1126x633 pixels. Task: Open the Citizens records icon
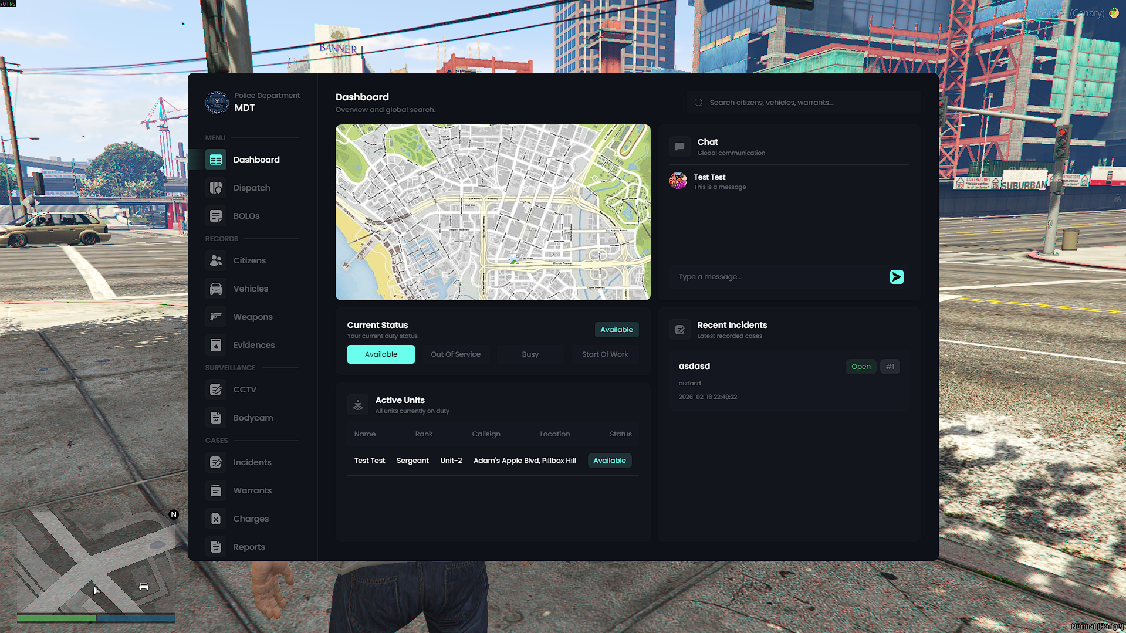216,260
